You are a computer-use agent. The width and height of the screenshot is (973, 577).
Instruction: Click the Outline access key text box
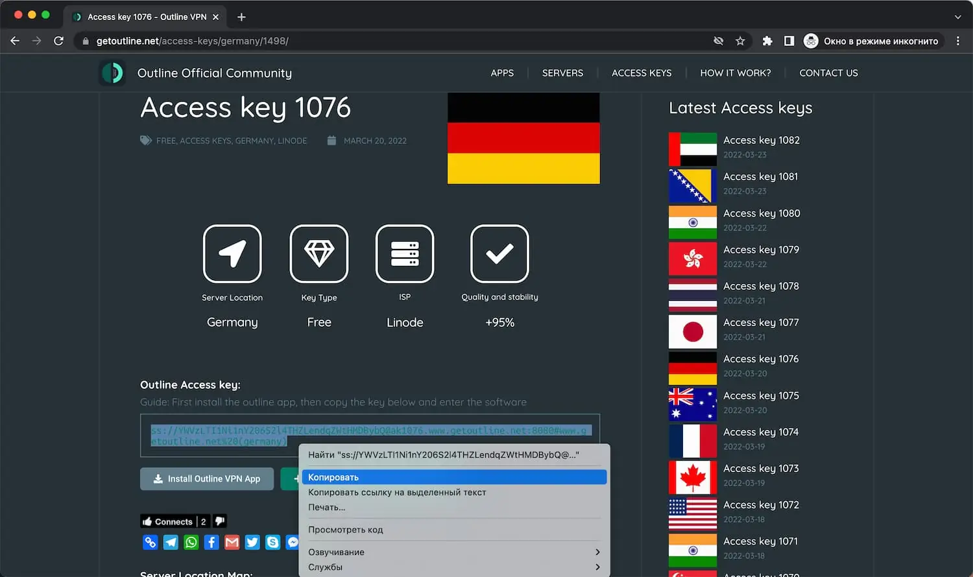click(x=370, y=436)
